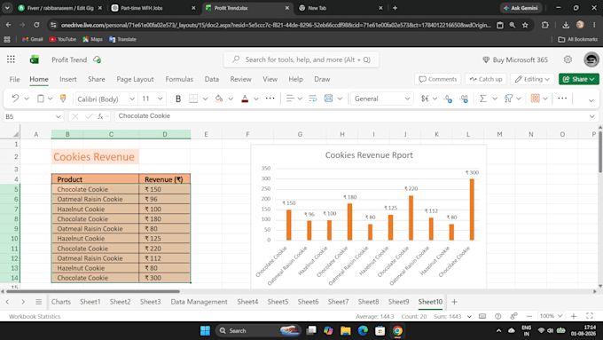Screen dimensions: 603x340
Task: Expand the Borders dropdown arrow
Action: (x=205, y=99)
